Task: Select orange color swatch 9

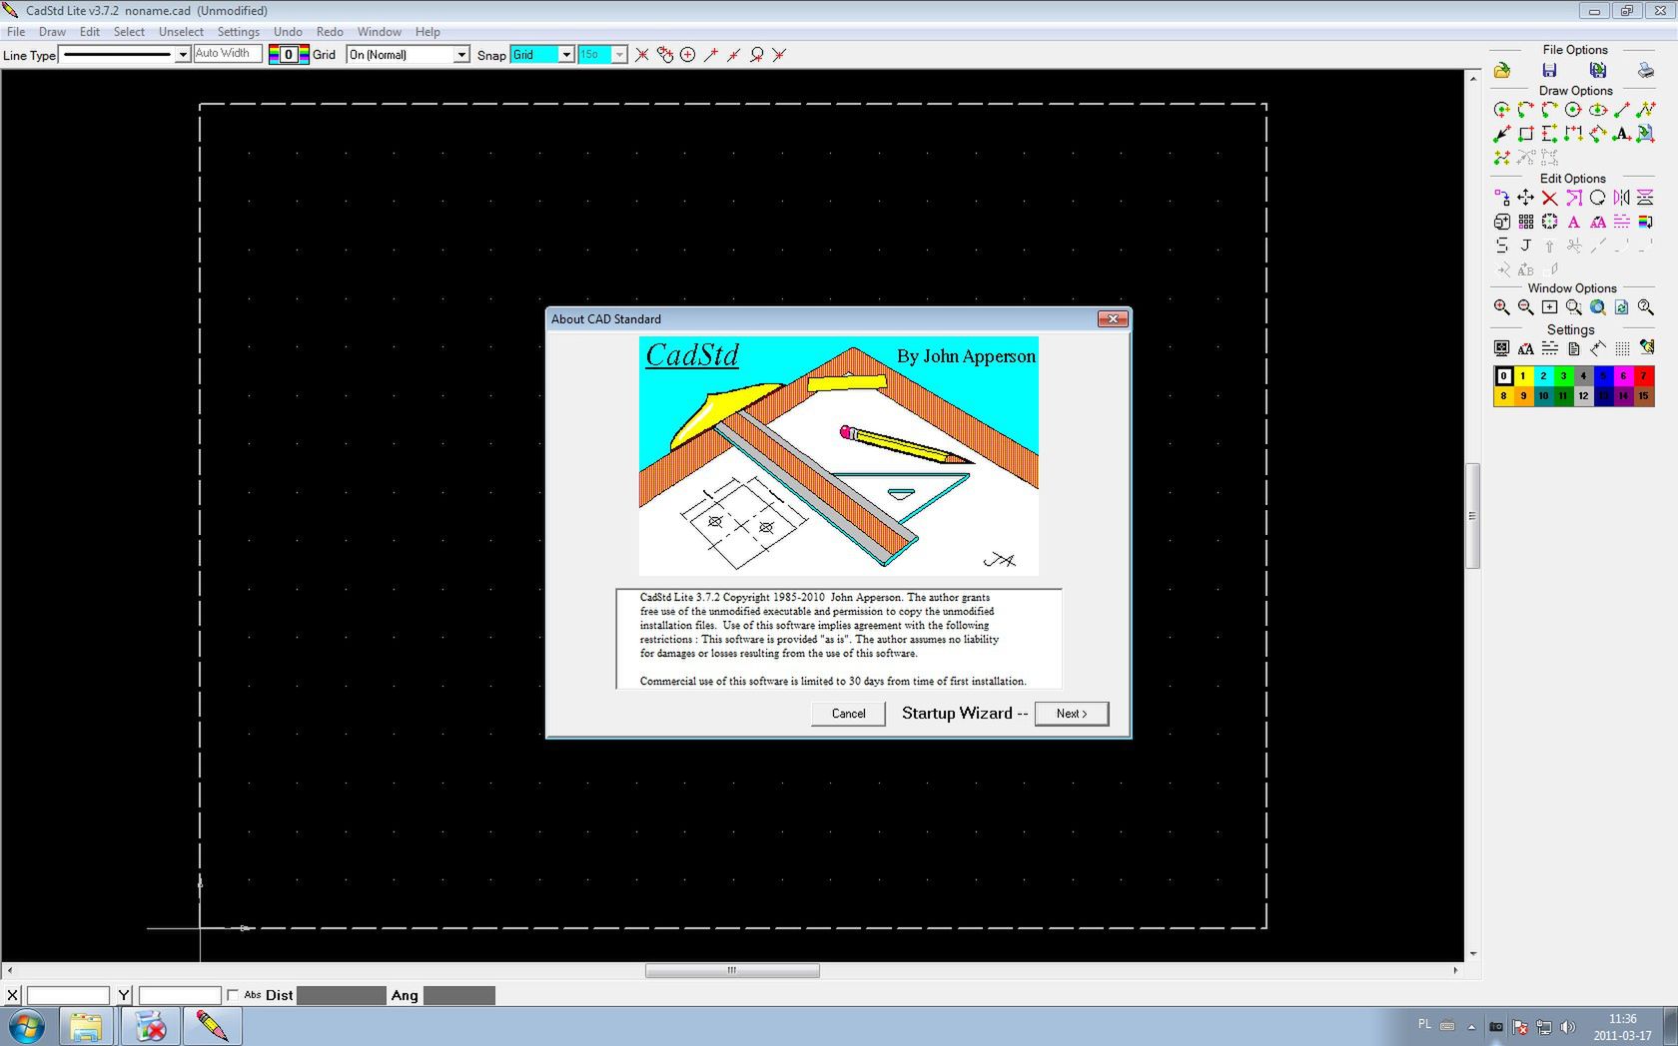Action: point(1523,396)
